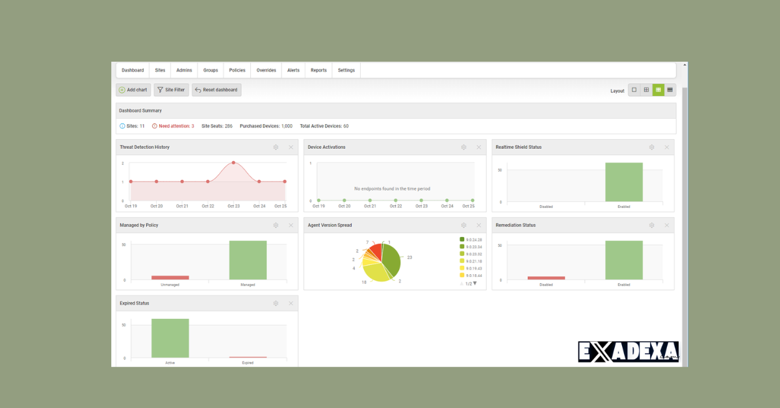Open the Site Filter options
The image size is (780, 408).
point(171,90)
